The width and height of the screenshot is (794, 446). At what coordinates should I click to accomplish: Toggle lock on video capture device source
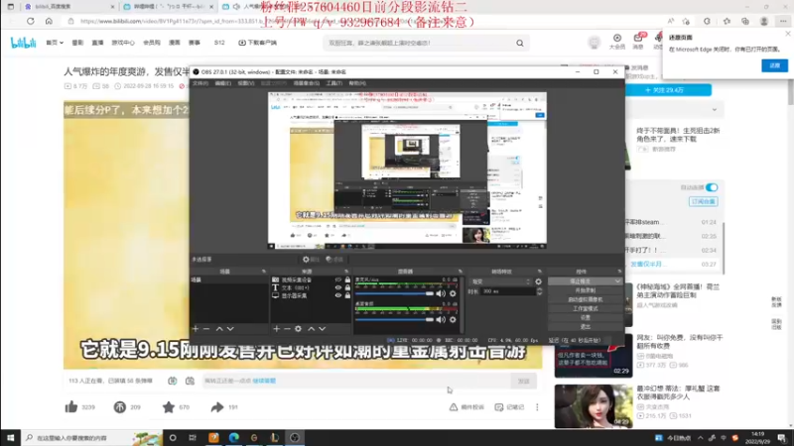click(347, 279)
